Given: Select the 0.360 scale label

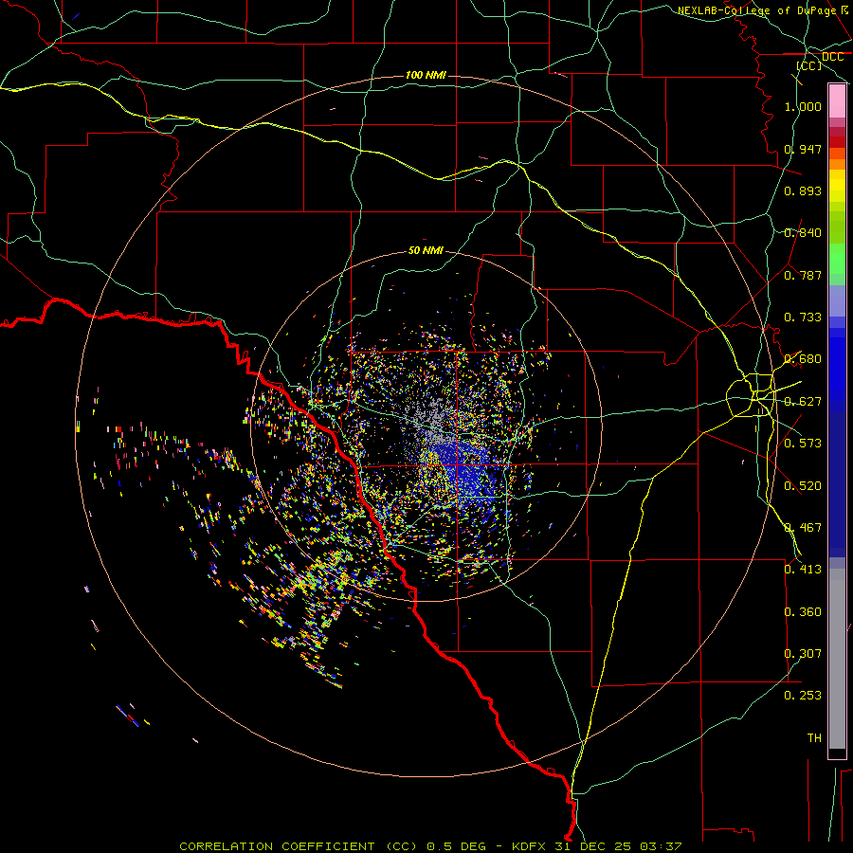Looking at the screenshot, I should pos(803,612).
